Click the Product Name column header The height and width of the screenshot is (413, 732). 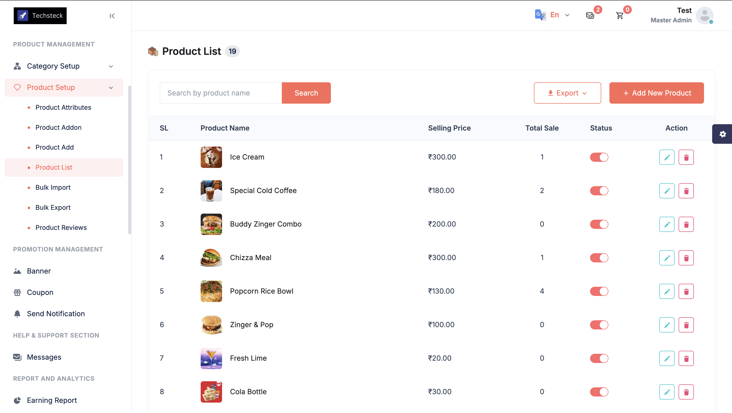225,128
